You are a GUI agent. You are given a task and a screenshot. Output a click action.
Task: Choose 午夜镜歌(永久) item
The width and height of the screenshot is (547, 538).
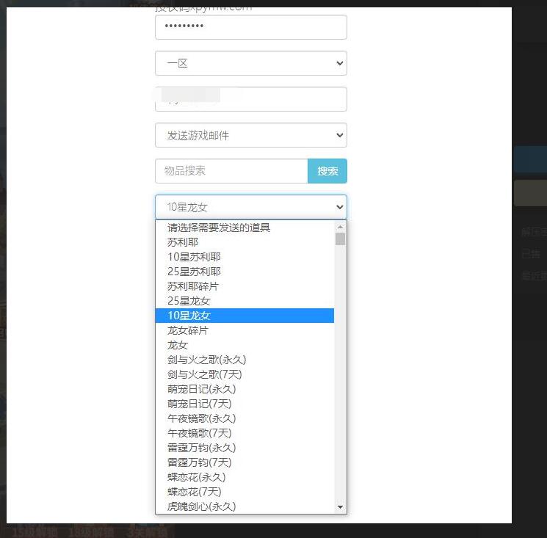pyautogui.click(x=201, y=418)
